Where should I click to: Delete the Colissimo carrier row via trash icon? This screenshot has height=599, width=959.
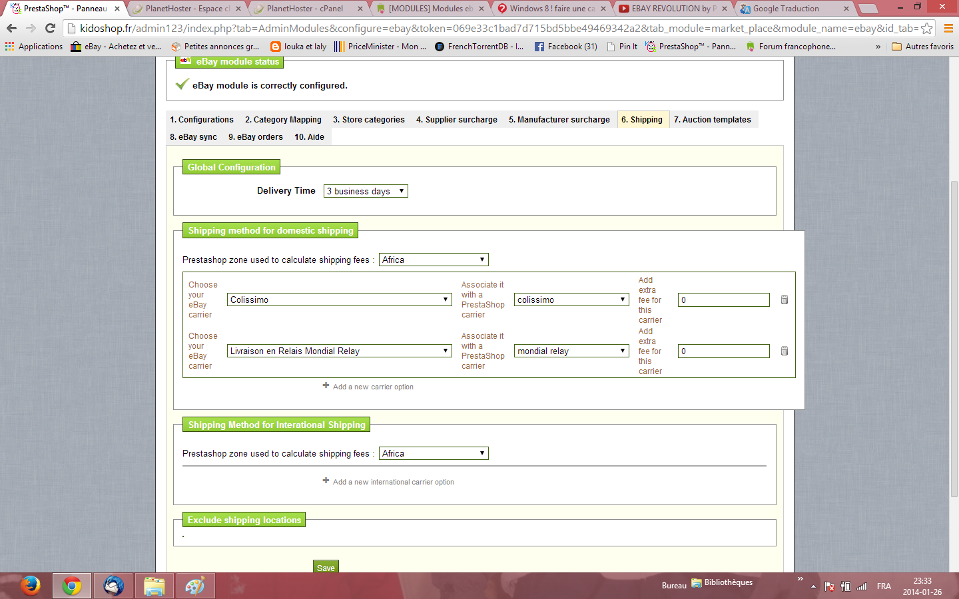785,300
